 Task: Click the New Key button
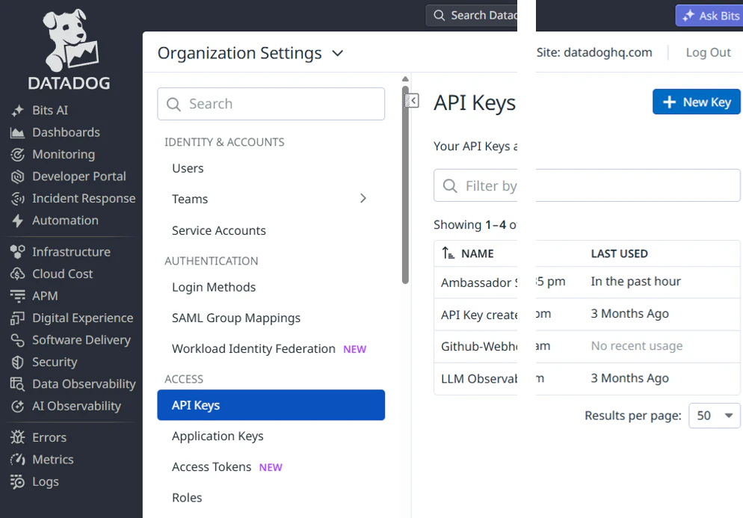[x=696, y=102]
